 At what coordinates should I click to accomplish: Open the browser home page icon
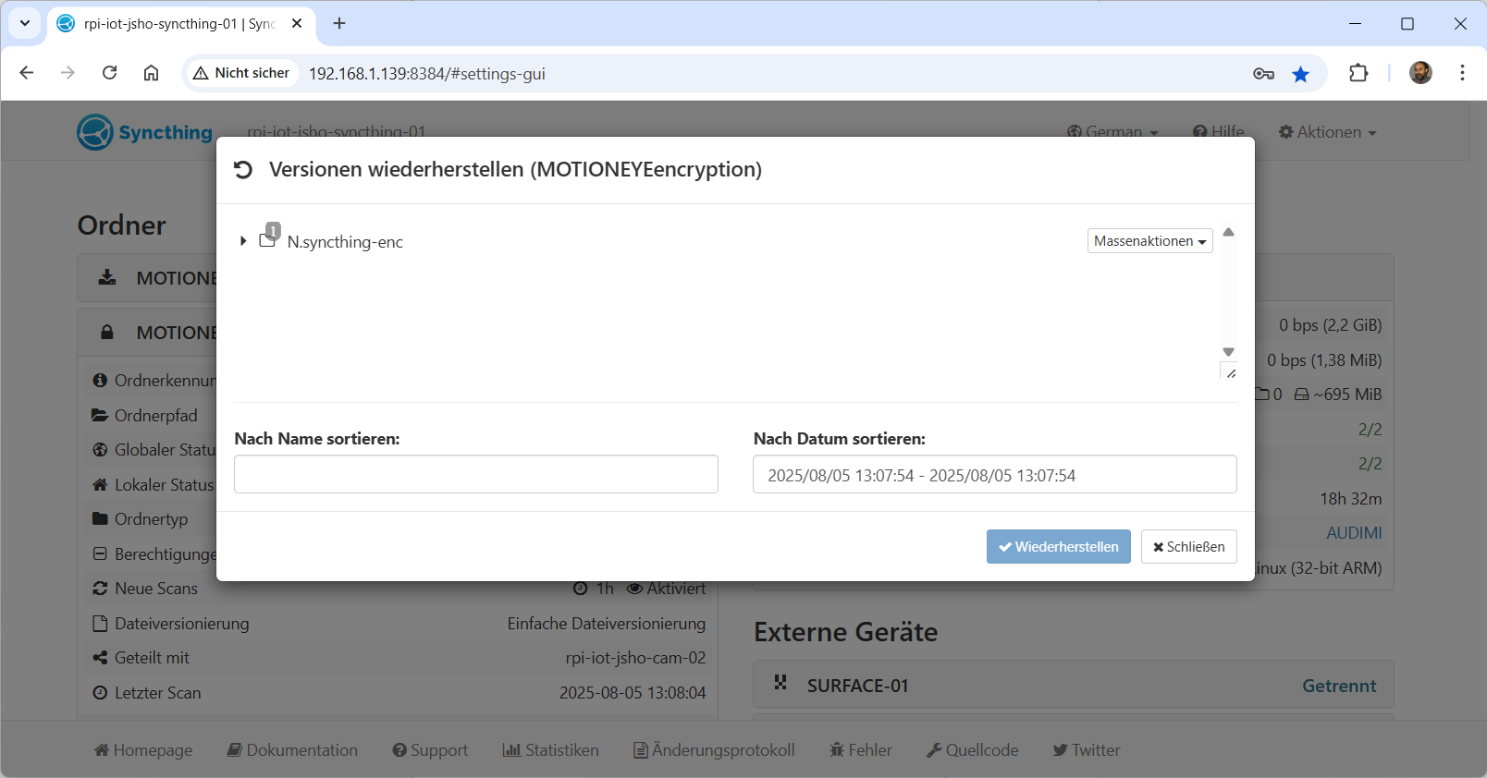pyautogui.click(x=151, y=73)
